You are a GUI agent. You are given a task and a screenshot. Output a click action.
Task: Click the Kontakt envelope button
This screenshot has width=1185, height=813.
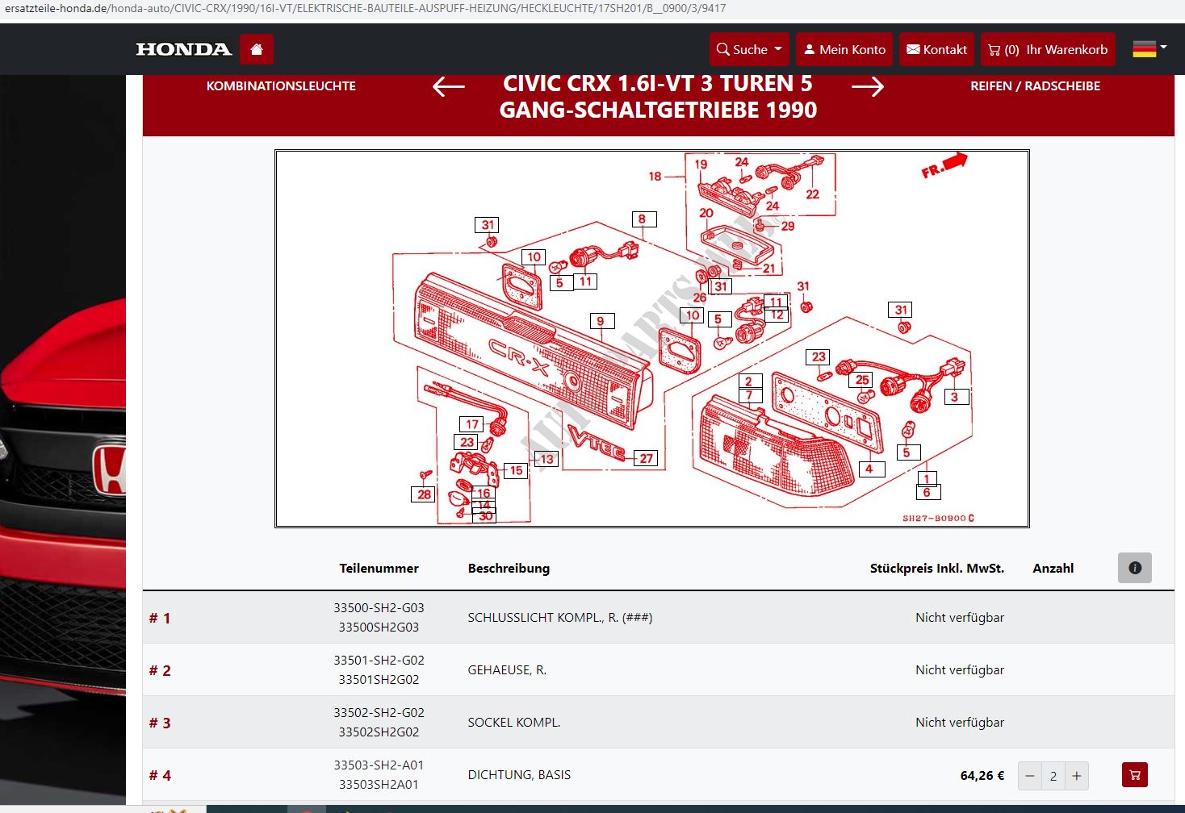click(936, 49)
